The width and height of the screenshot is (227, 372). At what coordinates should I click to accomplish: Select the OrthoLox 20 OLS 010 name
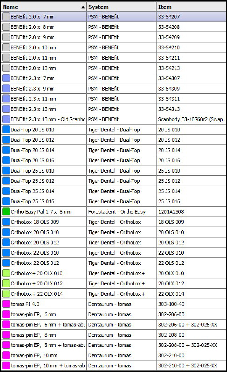pos(35,232)
